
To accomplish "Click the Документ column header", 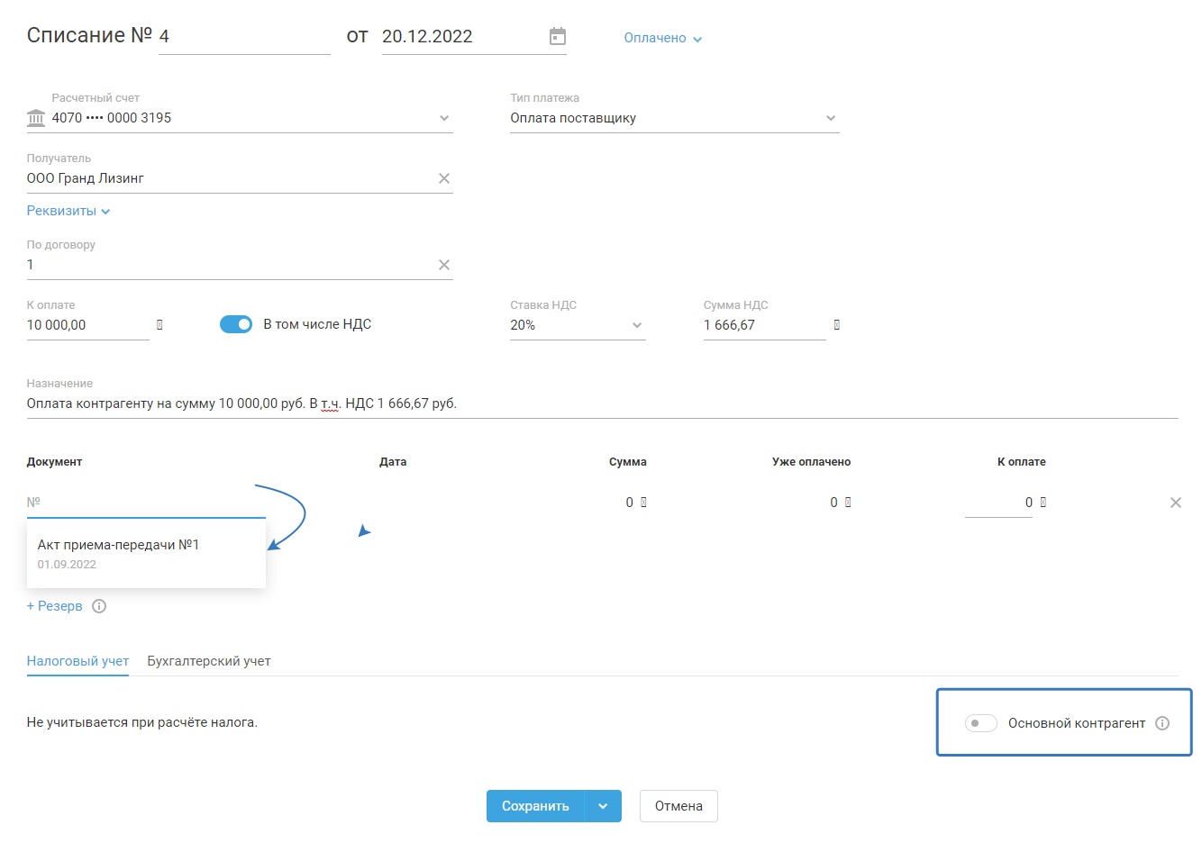I will pos(54,462).
